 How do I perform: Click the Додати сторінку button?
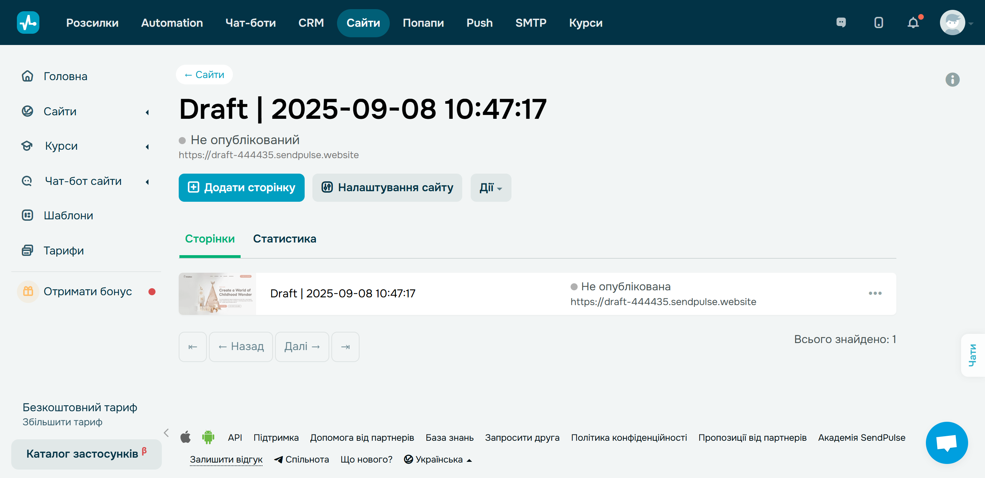click(241, 188)
